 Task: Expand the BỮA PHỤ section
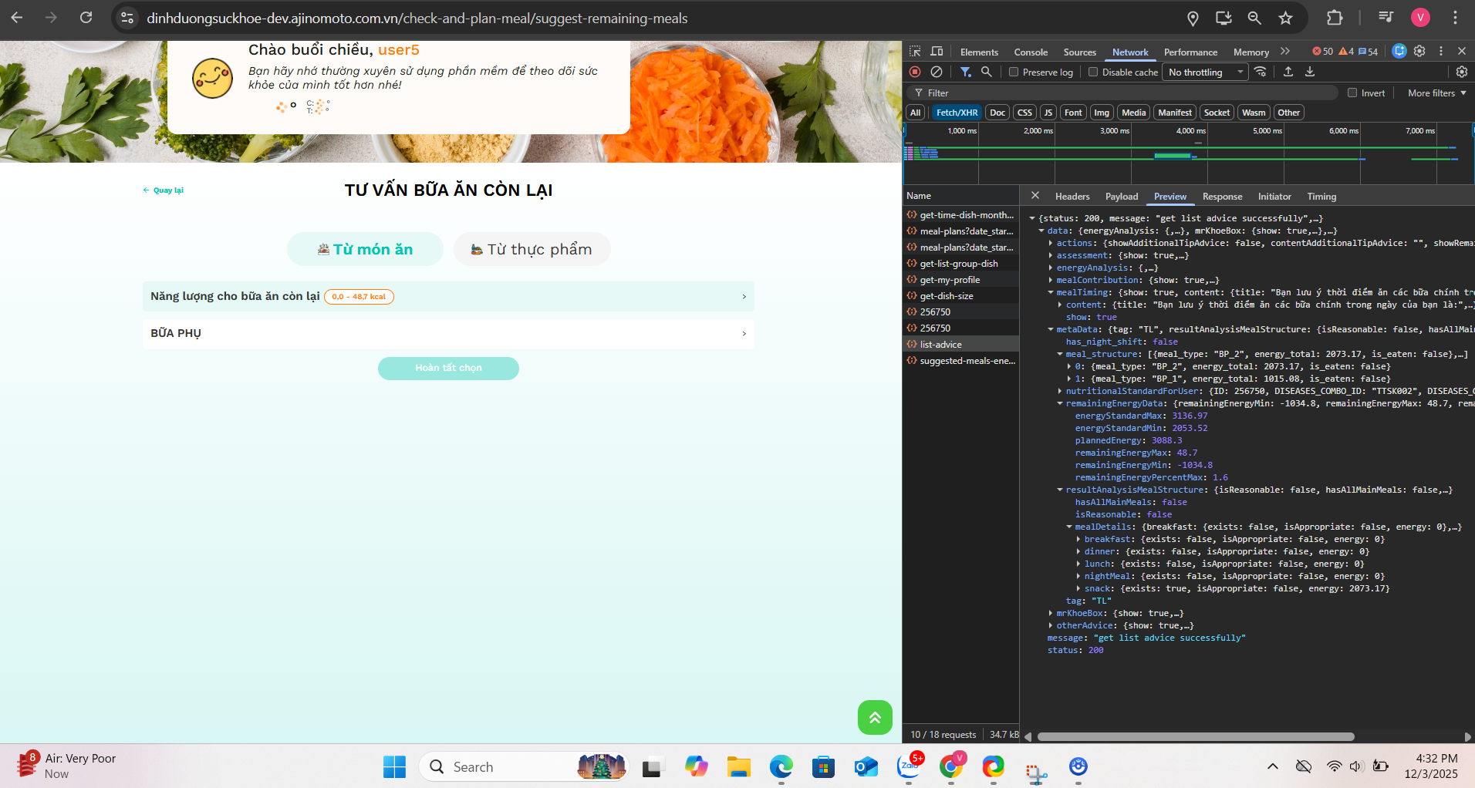(x=448, y=333)
